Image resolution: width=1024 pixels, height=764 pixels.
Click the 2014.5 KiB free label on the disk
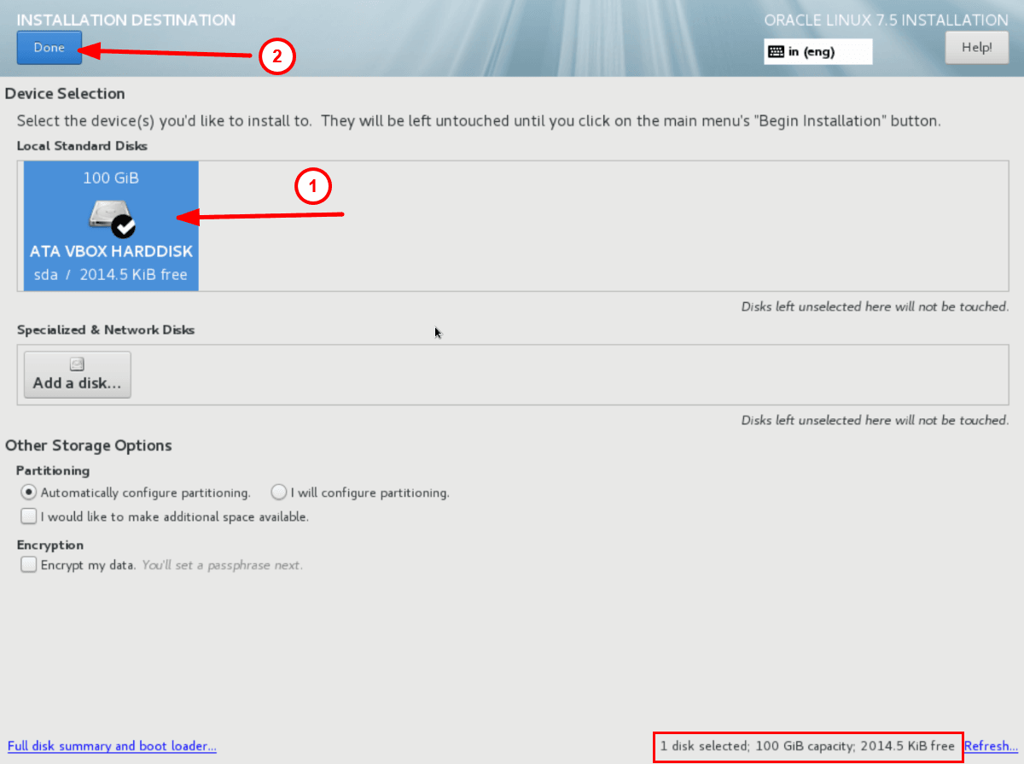[111, 276]
